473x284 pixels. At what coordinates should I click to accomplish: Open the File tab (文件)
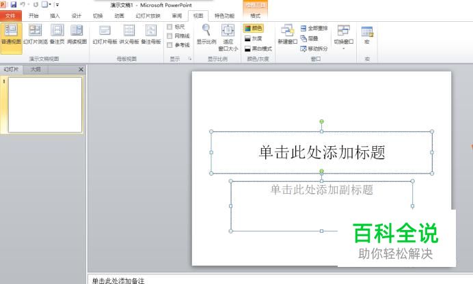[10, 16]
